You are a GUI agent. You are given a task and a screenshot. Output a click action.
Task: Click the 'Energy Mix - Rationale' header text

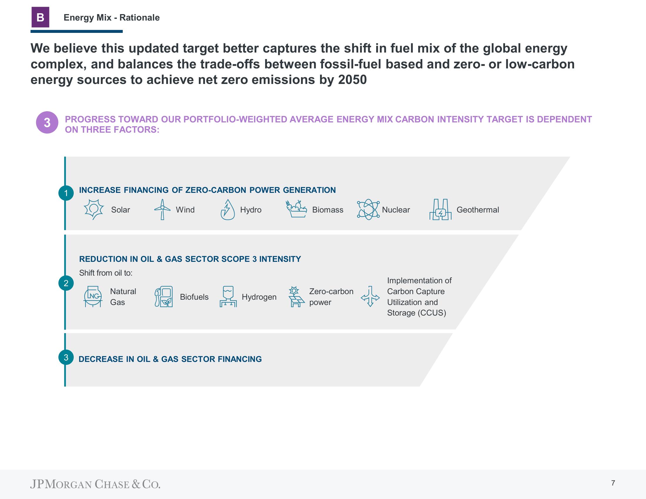pos(112,17)
